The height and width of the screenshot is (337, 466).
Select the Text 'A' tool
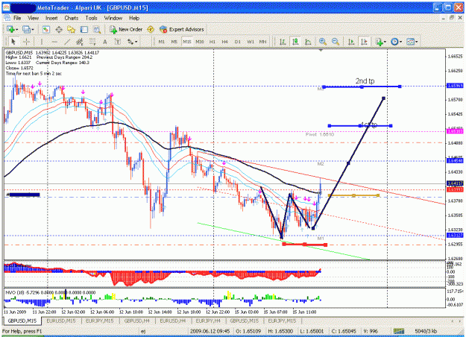pos(105,42)
